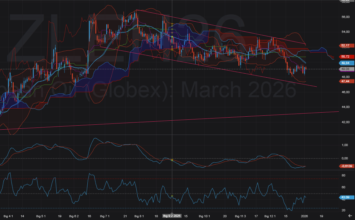Click the 1,00 level on oscillator axis
This screenshot has height=220, width=355.
tap(344, 145)
